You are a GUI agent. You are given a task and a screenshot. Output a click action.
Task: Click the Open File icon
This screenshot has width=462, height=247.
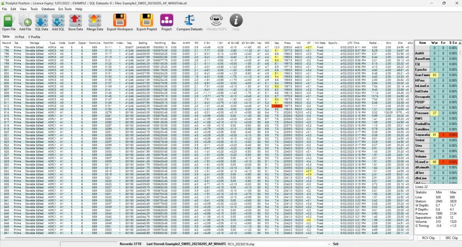pyautogui.click(x=9, y=20)
